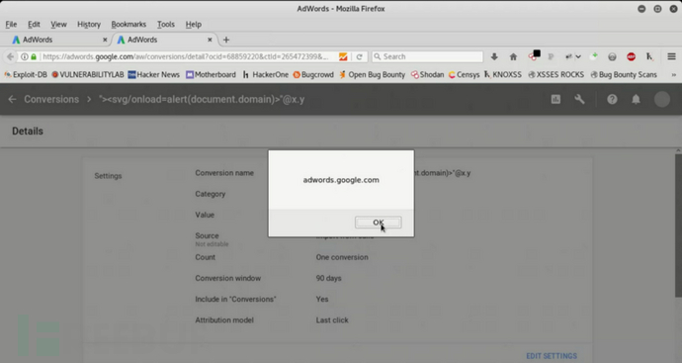Maximize the Firefox window
The width and height of the screenshot is (682, 363).
tap(657, 9)
